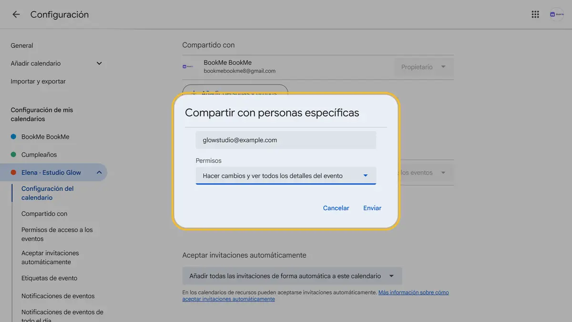Go back with the arrow next to Configuración
This screenshot has height=322, width=572.
click(16, 14)
